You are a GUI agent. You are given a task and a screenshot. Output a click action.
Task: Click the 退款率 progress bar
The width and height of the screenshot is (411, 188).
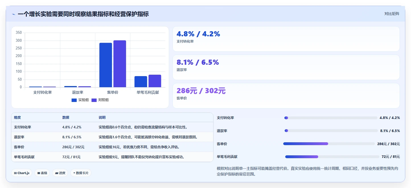click(331, 131)
